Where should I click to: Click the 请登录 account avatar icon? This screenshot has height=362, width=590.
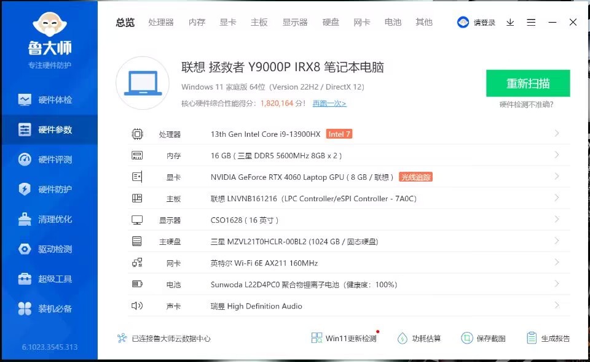pos(463,23)
